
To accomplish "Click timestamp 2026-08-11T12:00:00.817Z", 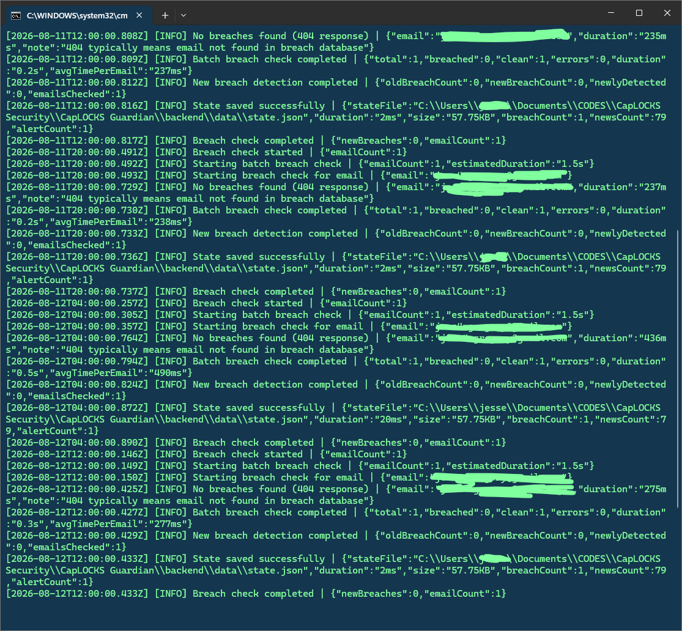I will pos(77,141).
